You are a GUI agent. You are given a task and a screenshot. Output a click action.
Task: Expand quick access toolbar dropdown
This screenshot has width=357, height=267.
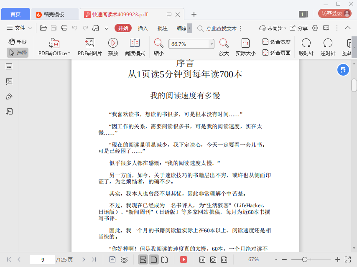click(x=106, y=28)
